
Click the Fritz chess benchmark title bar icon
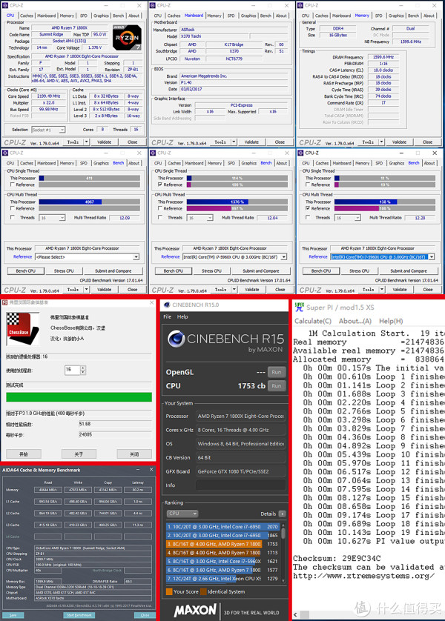click(4, 302)
